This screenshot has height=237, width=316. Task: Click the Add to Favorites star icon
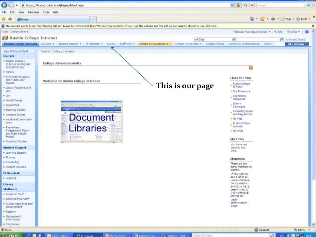pyautogui.click(x=10, y=19)
